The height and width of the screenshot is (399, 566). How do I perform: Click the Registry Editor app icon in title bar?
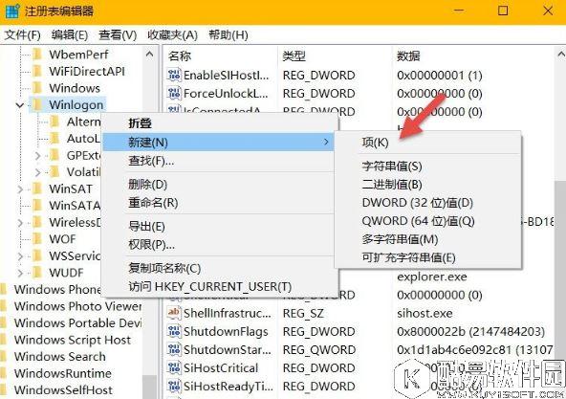click(x=11, y=11)
